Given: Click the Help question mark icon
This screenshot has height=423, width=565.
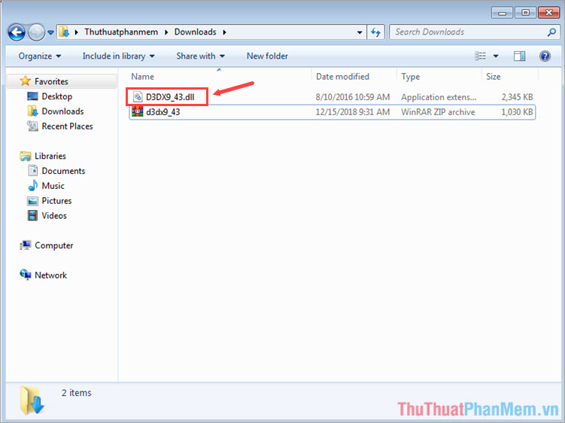Looking at the screenshot, I should (x=545, y=56).
